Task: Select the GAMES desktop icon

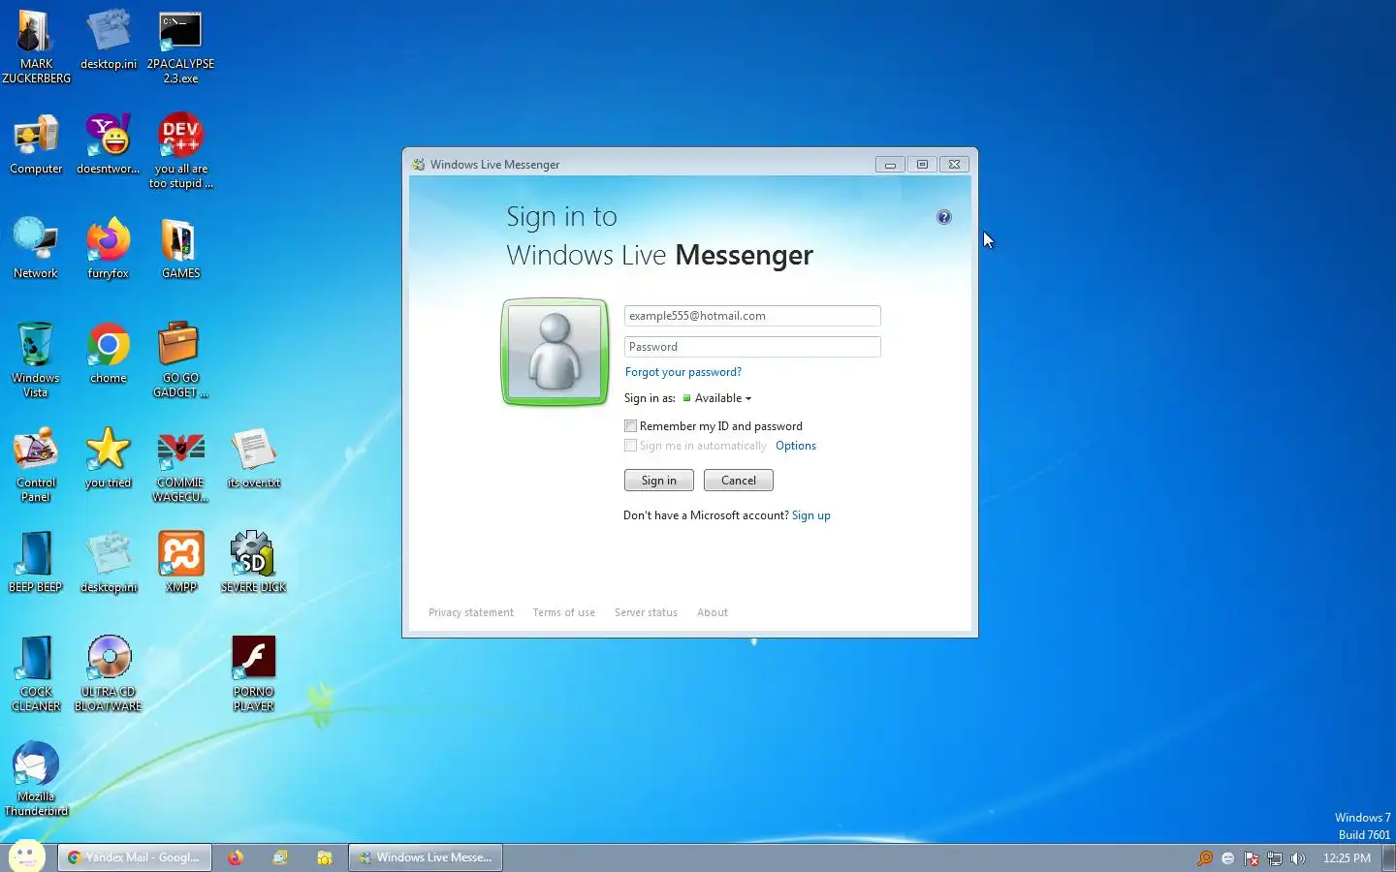Action: coord(180,249)
